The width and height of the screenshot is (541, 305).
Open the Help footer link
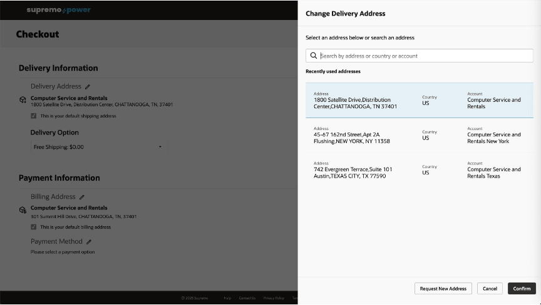(x=227, y=298)
